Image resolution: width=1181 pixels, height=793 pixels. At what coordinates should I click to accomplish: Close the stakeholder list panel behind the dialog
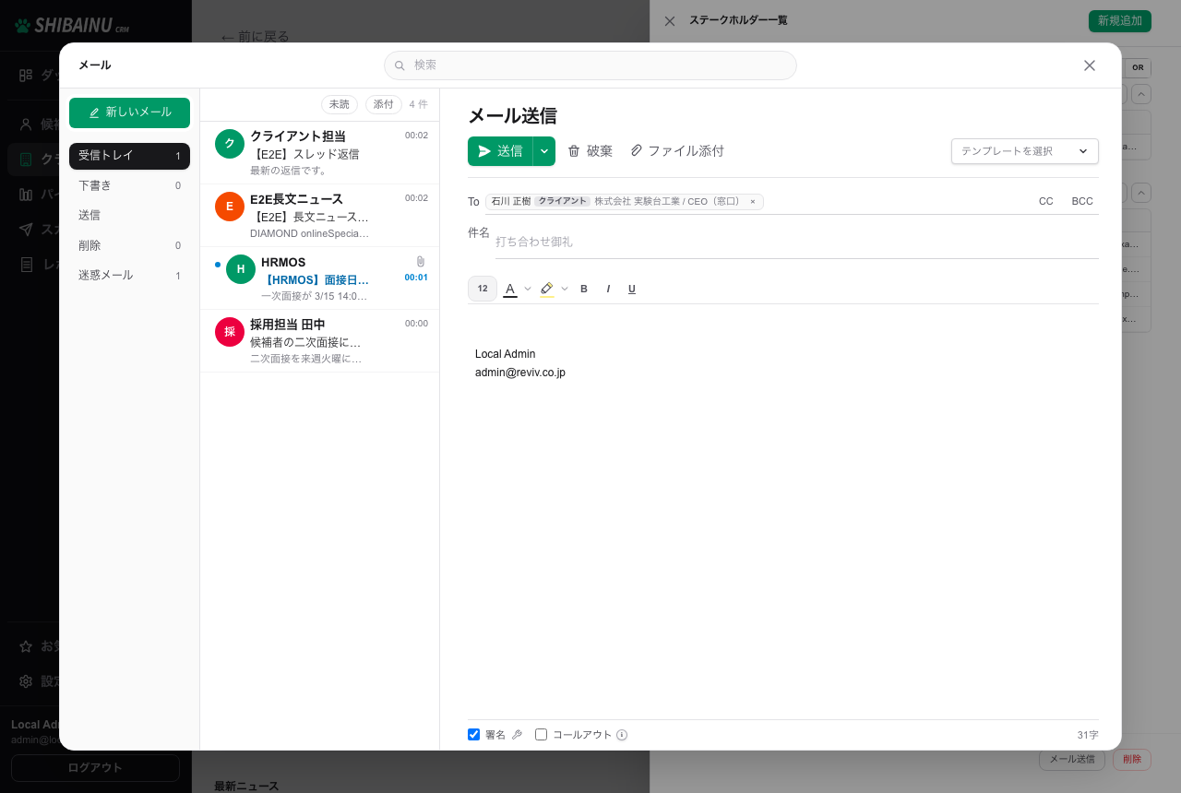coord(670,20)
